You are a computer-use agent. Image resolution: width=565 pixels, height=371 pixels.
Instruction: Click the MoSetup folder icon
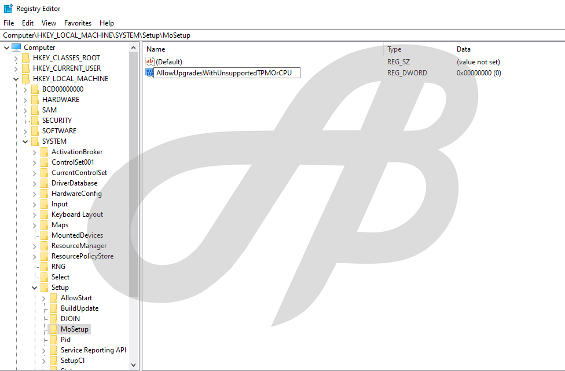(x=54, y=329)
